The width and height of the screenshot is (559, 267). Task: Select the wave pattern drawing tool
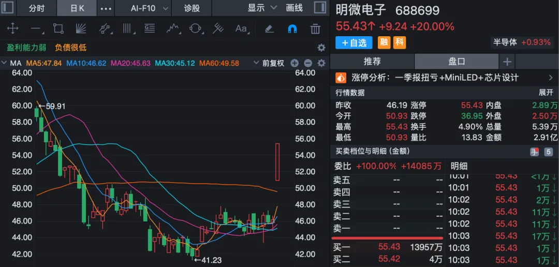point(173,28)
